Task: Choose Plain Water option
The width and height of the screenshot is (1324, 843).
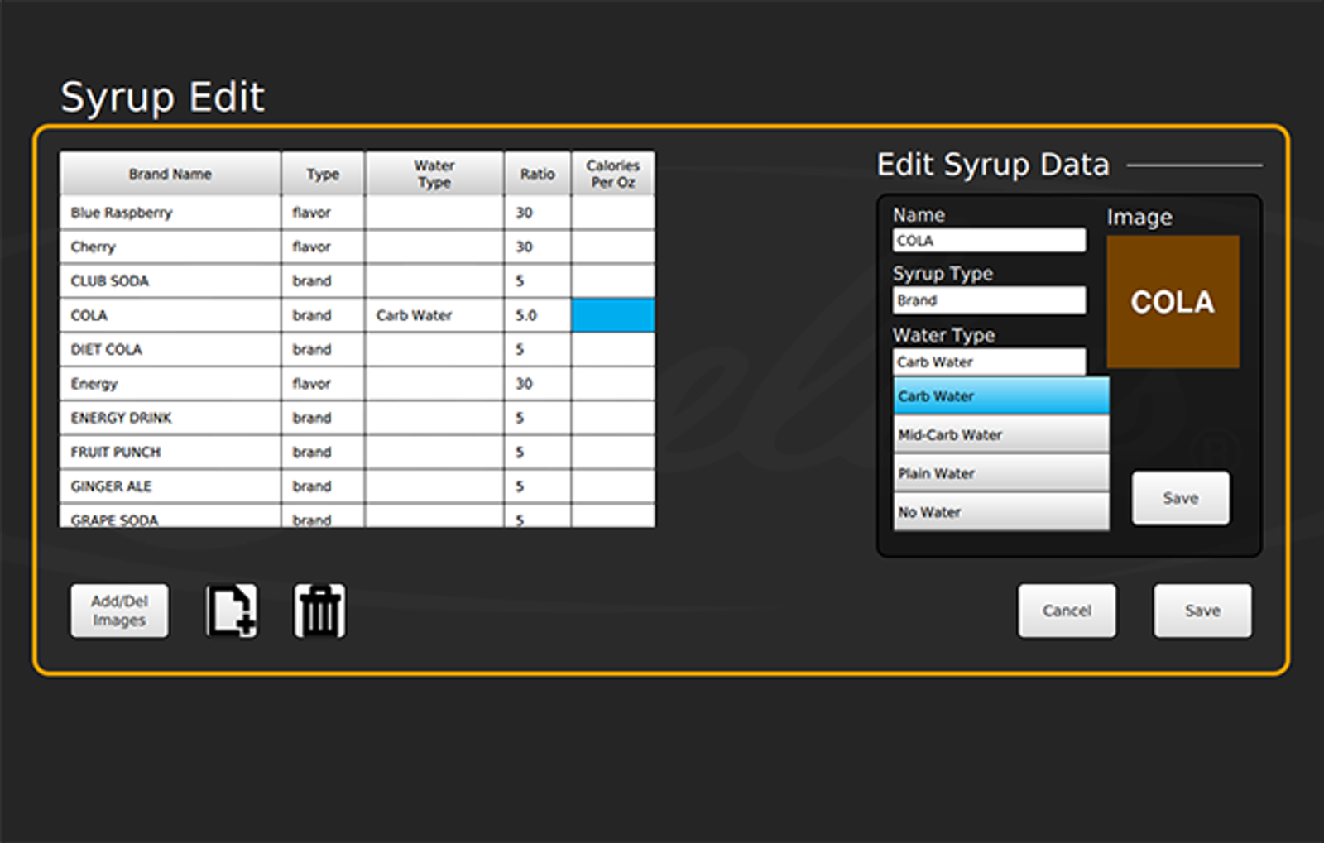Action: pyautogui.click(x=1001, y=473)
